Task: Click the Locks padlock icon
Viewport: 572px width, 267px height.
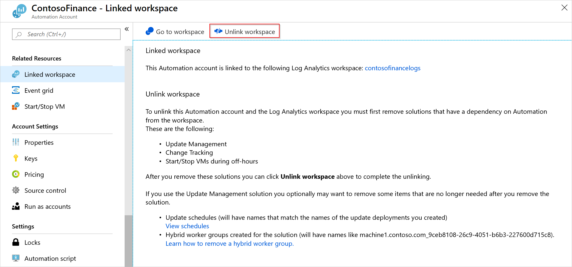Action: pyautogui.click(x=16, y=242)
